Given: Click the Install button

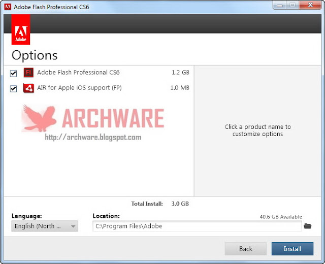Looking at the screenshot, I should pos(292,249).
